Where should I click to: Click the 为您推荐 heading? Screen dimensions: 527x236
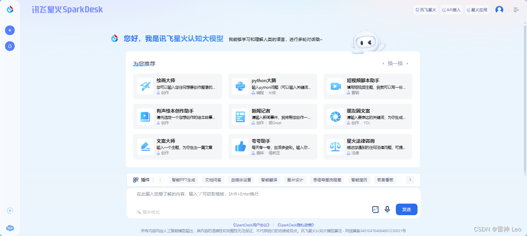point(144,64)
